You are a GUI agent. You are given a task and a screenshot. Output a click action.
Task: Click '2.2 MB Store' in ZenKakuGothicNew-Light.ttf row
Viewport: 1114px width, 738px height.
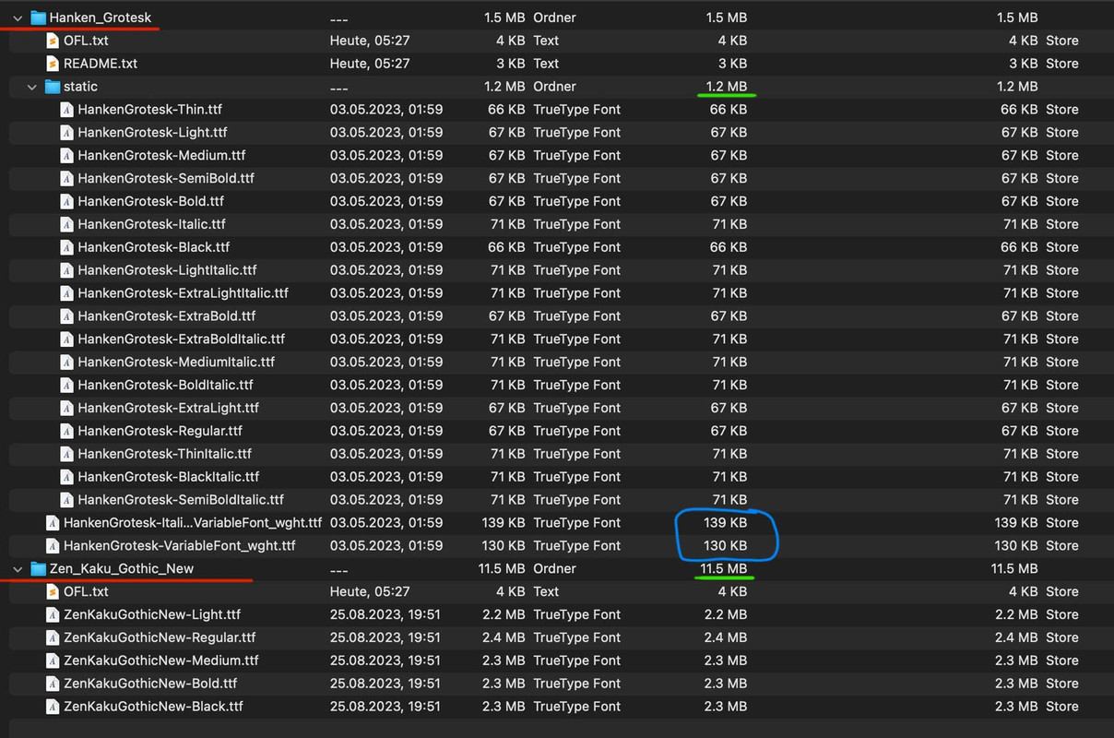(1037, 614)
